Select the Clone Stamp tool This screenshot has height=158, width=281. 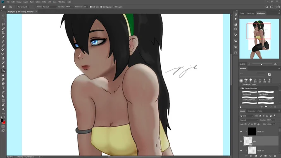3,58
